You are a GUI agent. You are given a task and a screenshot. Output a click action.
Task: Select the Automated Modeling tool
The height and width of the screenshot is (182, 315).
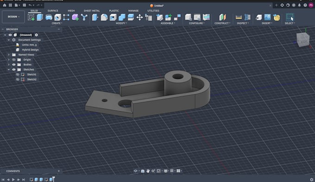84,17
